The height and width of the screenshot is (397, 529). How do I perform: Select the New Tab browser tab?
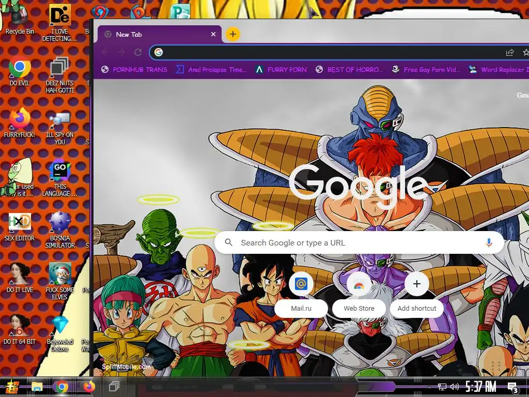(159, 34)
